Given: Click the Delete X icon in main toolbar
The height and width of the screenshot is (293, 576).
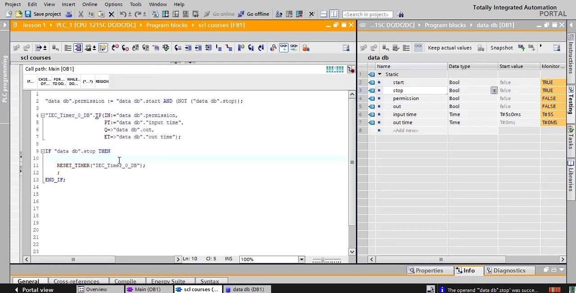Looking at the screenshot, I should point(112,14).
